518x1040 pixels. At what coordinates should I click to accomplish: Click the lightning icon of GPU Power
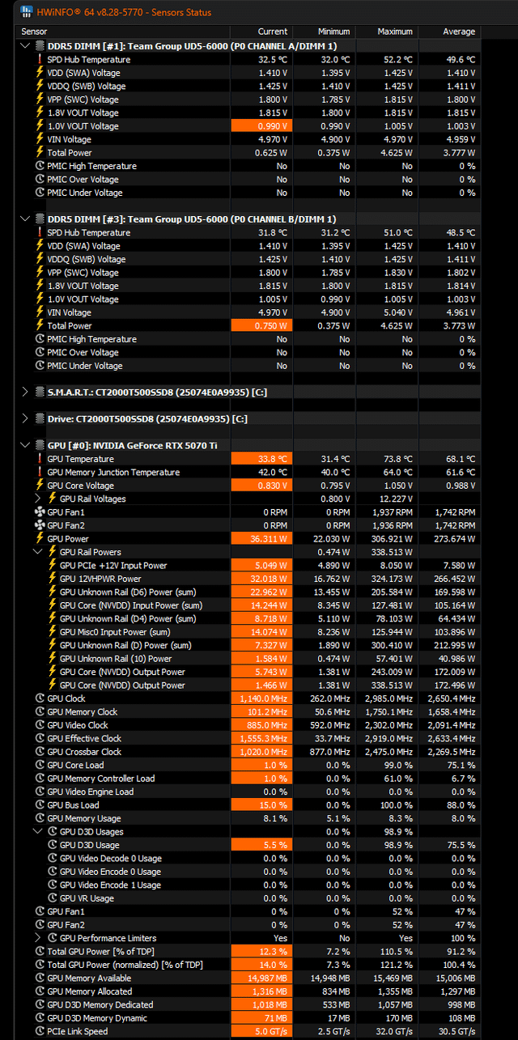click(40, 539)
